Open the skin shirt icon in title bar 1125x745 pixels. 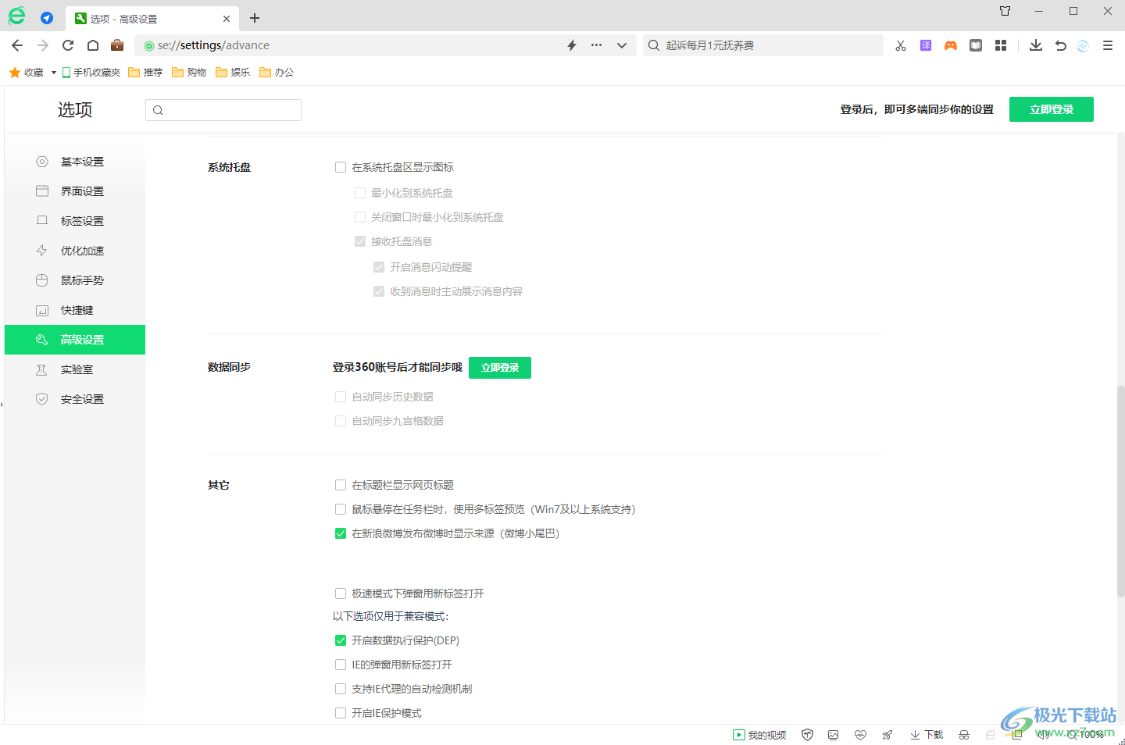[1005, 11]
